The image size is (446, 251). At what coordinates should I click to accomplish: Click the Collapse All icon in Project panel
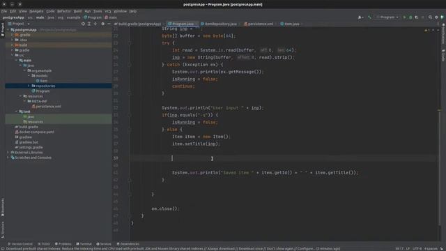[95, 24]
